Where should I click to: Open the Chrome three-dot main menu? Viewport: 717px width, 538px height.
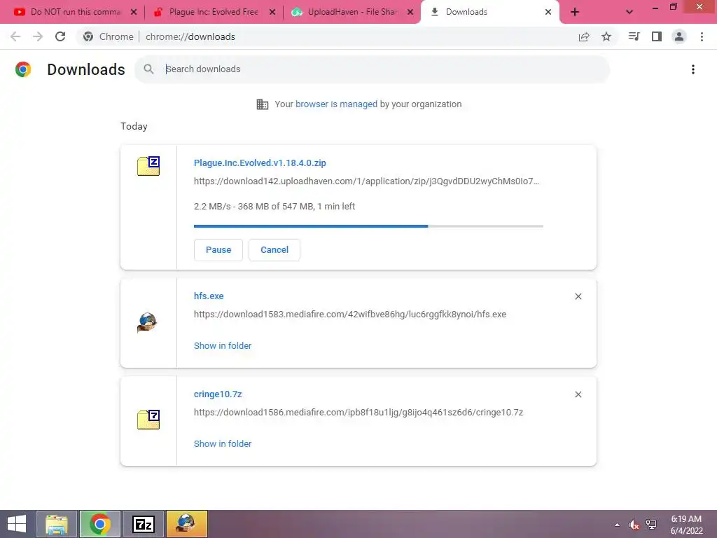pos(702,36)
